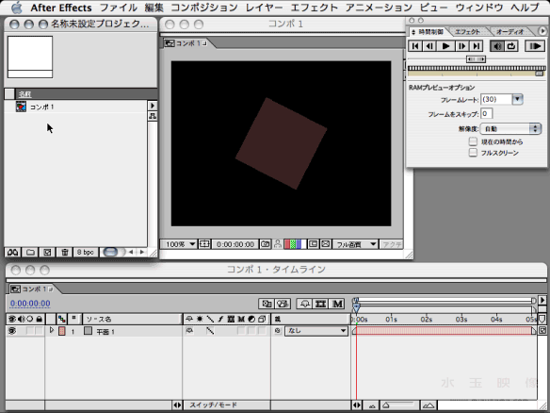Click the binoculars find icon in project panel
The width and height of the screenshot is (550, 413).
click(x=13, y=252)
